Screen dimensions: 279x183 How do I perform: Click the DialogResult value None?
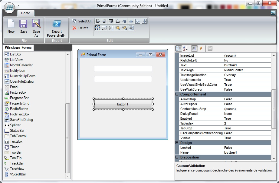247,114
